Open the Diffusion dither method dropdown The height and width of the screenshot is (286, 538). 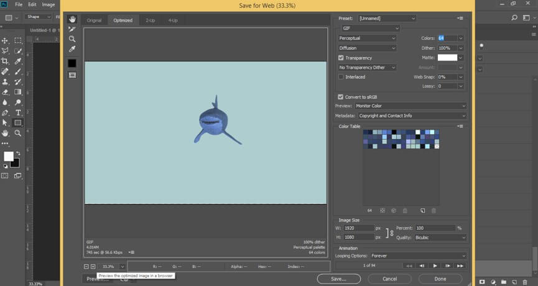(x=367, y=48)
